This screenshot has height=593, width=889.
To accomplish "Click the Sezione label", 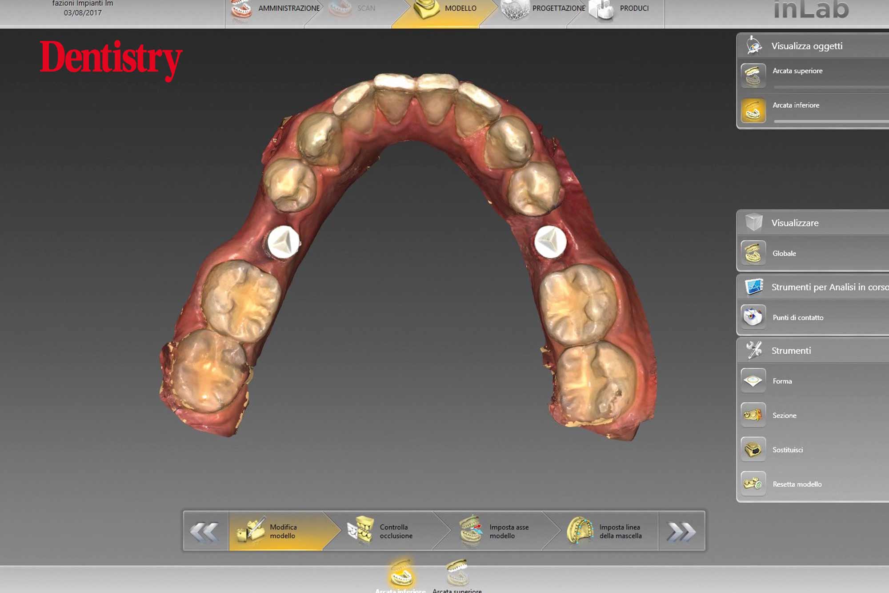I will click(785, 416).
